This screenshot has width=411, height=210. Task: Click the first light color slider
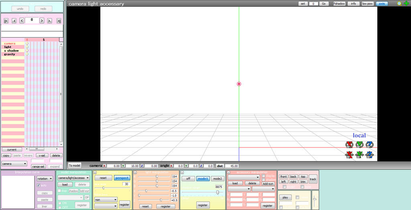tap(154, 177)
